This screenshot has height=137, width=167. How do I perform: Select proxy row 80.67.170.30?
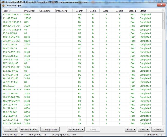(82, 48)
